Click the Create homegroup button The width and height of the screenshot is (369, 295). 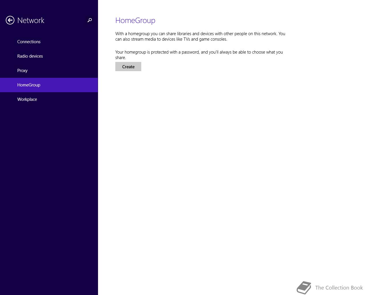[x=128, y=67]
